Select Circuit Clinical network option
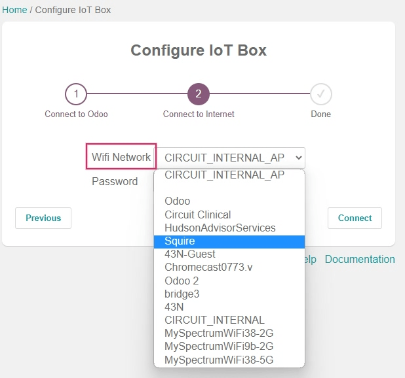Viewport: 405px width, 378px height. [x=198, y=215]
